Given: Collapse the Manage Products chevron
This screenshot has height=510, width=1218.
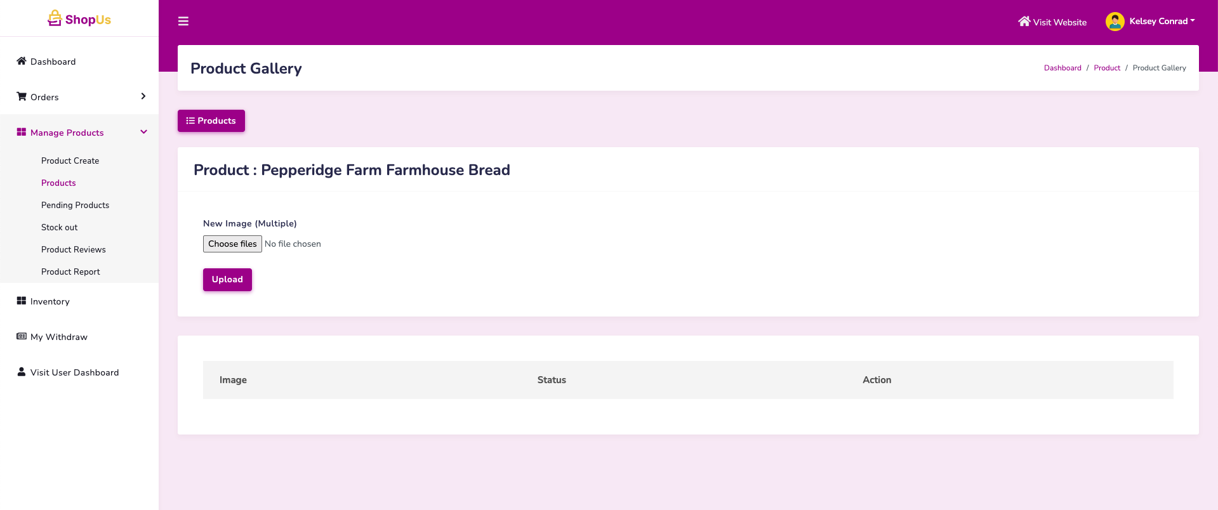Looking at the screenshot, I should [x=143, y=132].
